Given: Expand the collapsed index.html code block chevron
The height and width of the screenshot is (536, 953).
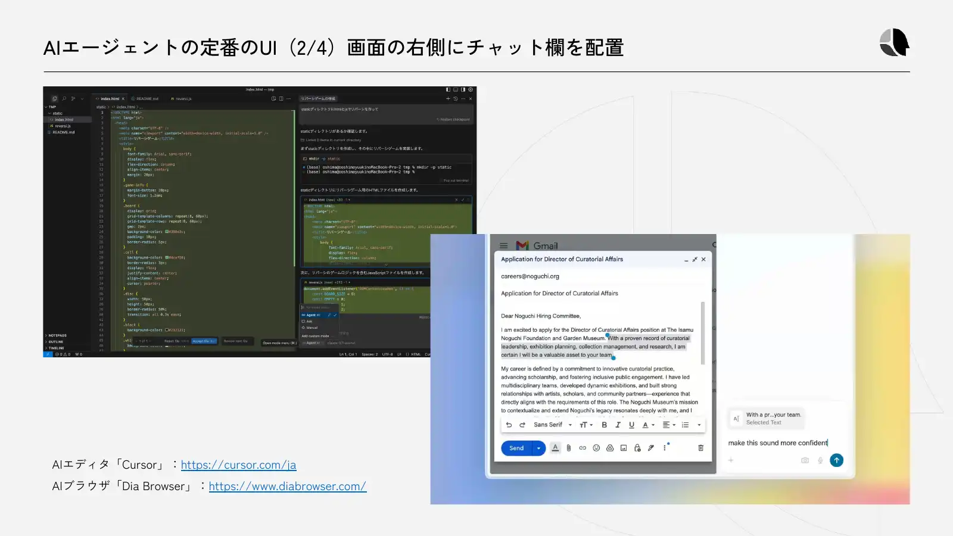Looking at the screenshot, I should click(x=386, y=264).
